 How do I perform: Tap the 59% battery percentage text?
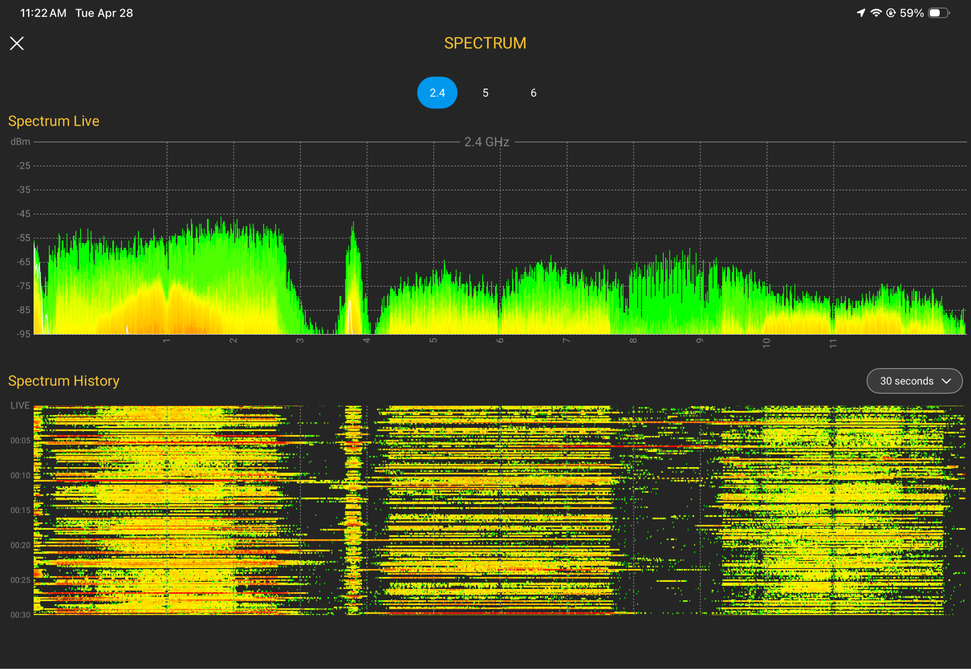pos(912,13)
